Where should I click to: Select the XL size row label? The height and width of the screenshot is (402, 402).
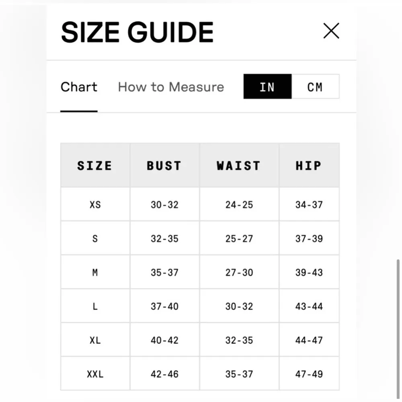(95, 340)
